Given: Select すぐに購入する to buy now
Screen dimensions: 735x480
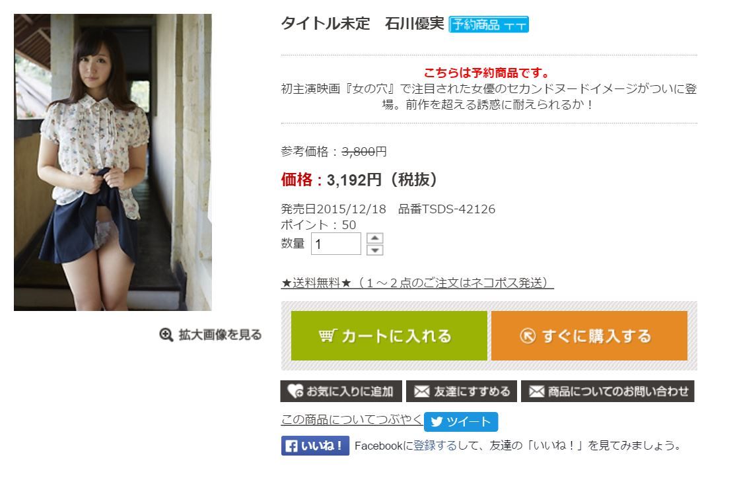Looking at the screenshot, I should pos(589,335).
